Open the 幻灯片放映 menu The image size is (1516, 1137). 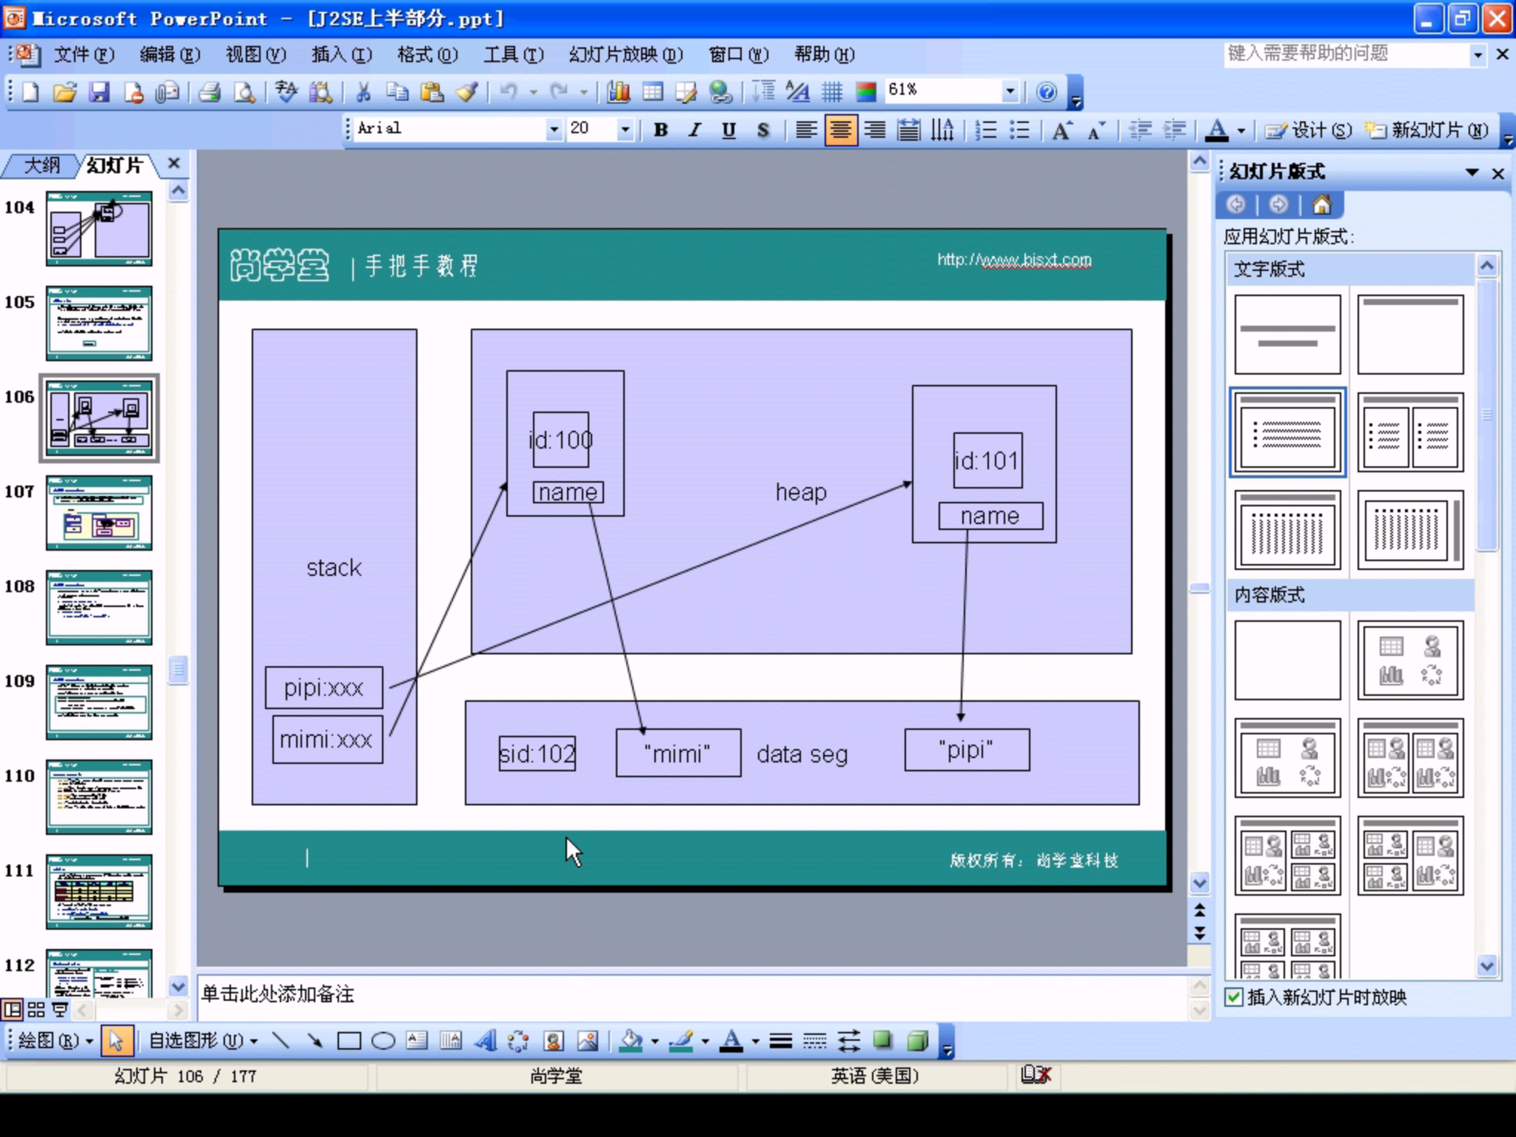pyautogui.click(x=625, y=55)
